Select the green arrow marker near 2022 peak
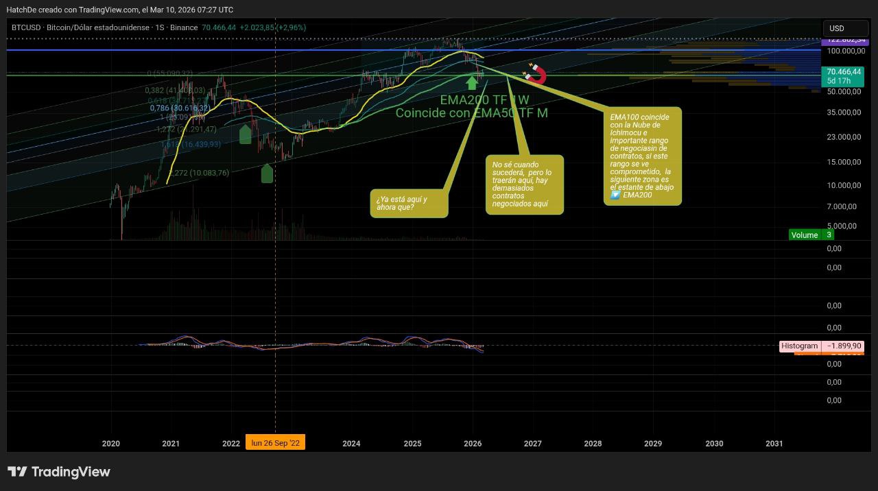The width and height of the screenshot is (878, 491). point(245,134)
